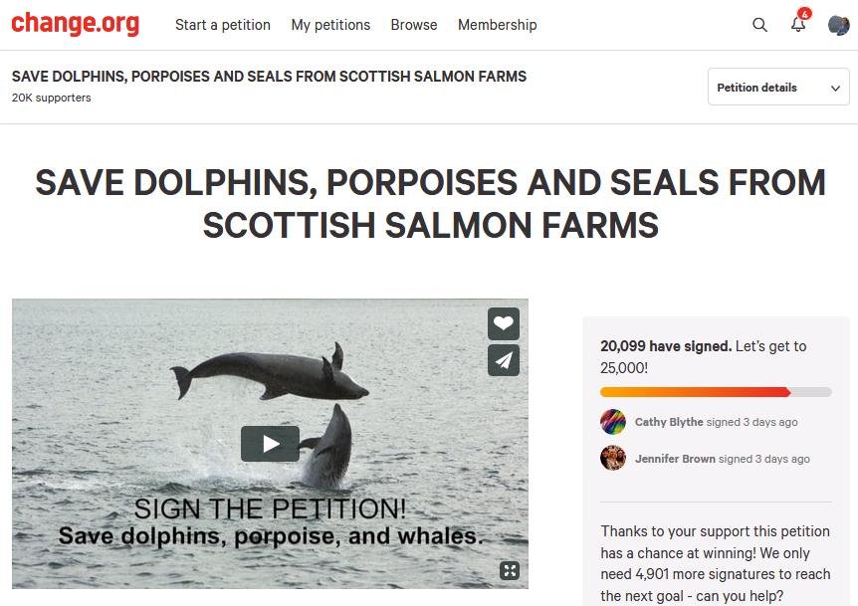
Task: Click the dolphin video thumbnail image
Action: coord(270,444)
